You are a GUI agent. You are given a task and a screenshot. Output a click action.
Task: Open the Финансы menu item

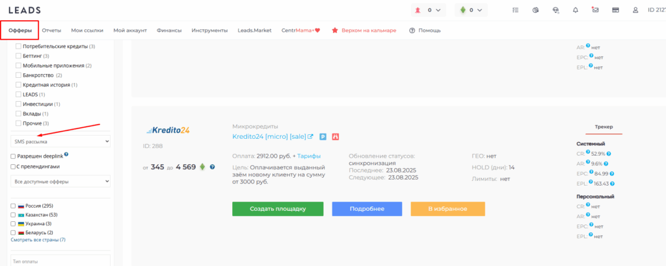tap(169, 30)
